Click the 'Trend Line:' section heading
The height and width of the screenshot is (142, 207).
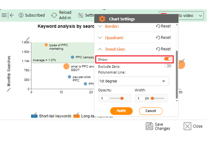click(x=115, y=49)
